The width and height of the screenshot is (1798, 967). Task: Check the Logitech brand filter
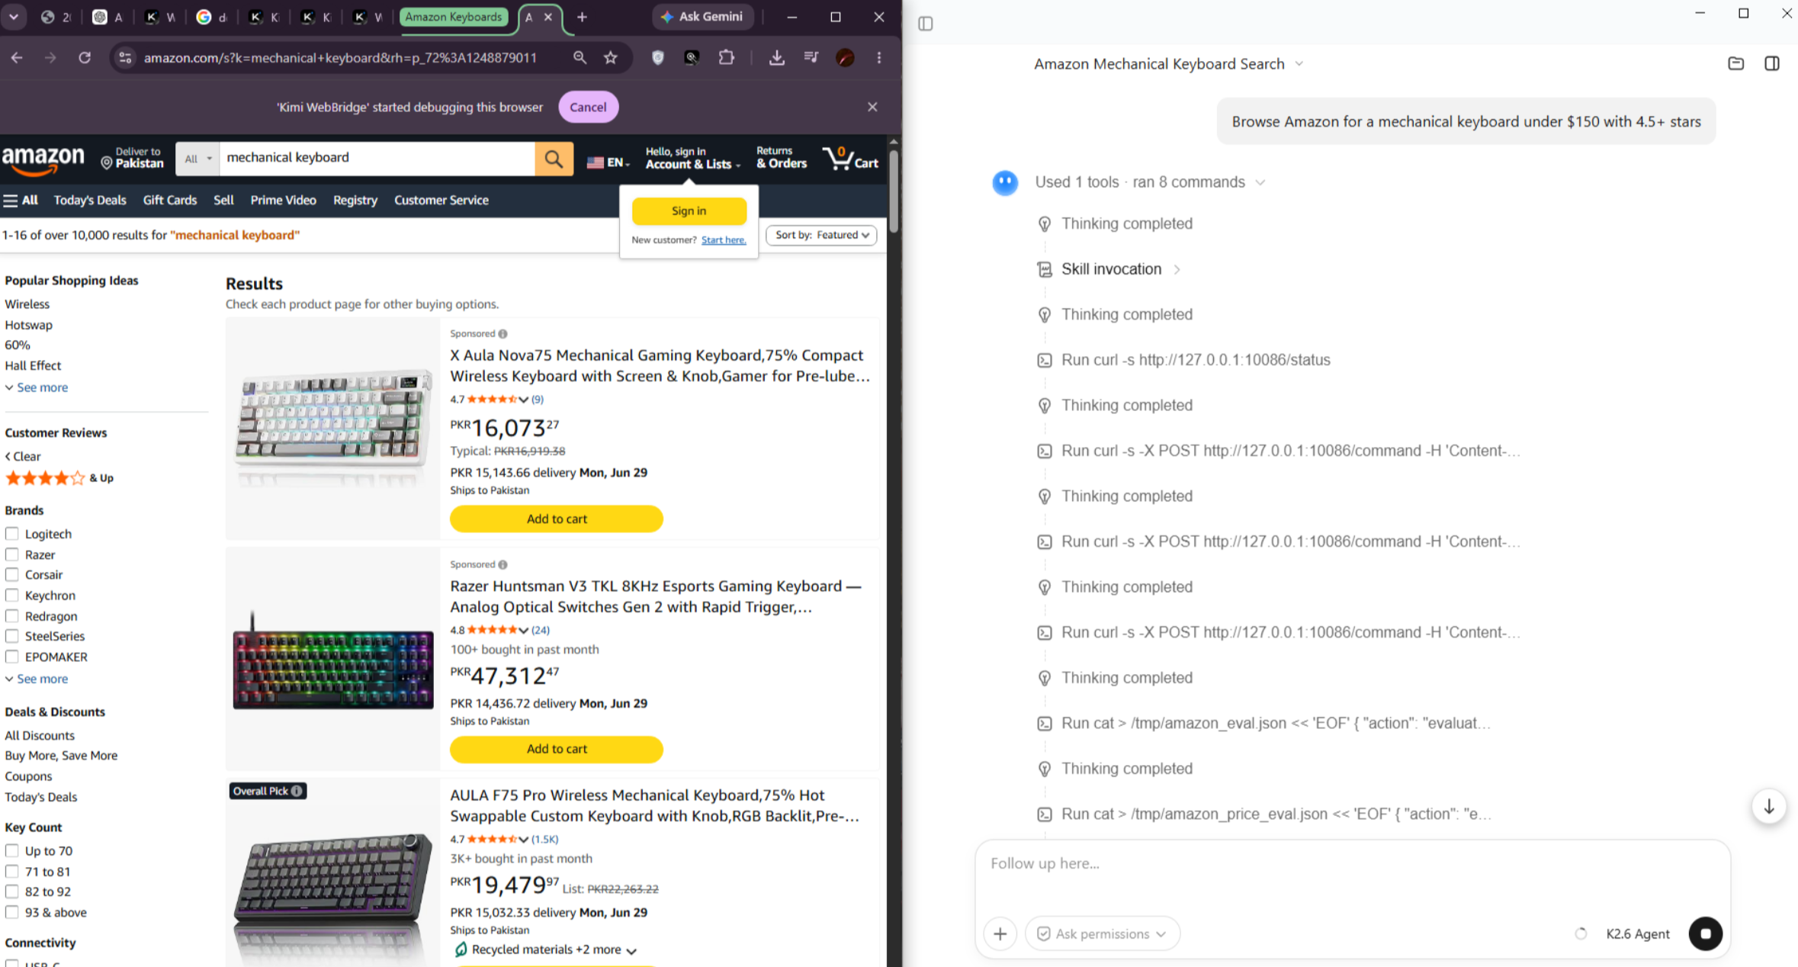12,534
